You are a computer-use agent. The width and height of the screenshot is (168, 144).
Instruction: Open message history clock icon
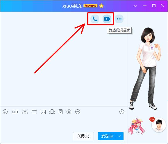(x=122, y=112)
